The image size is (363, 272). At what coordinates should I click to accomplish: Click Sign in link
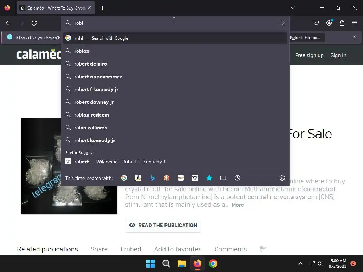[338, 55]
